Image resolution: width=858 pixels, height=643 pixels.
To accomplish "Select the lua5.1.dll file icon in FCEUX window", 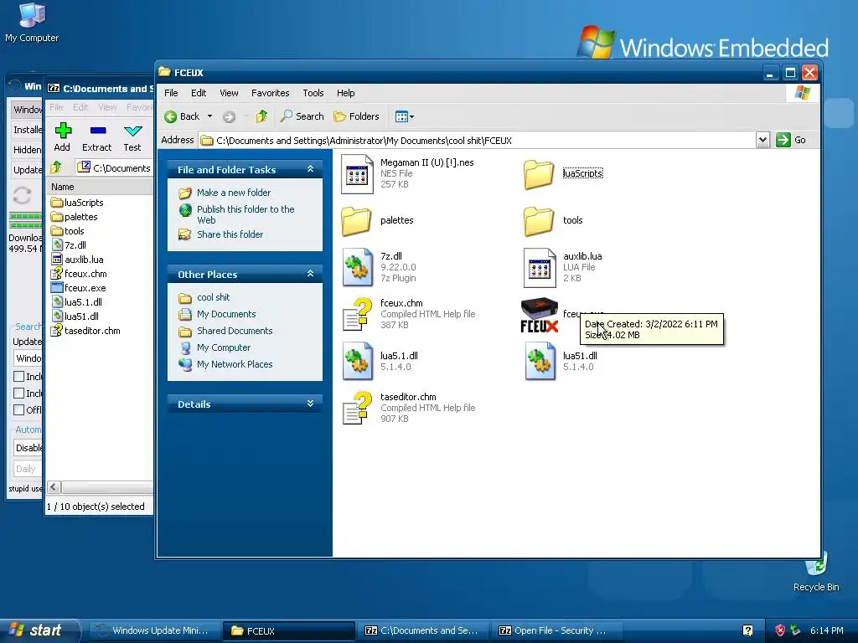I will pyautogui.click(x=357, y=361).
